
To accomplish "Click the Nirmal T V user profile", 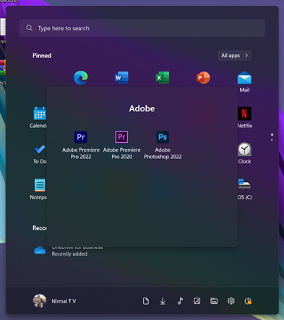I will coord(54,301).
